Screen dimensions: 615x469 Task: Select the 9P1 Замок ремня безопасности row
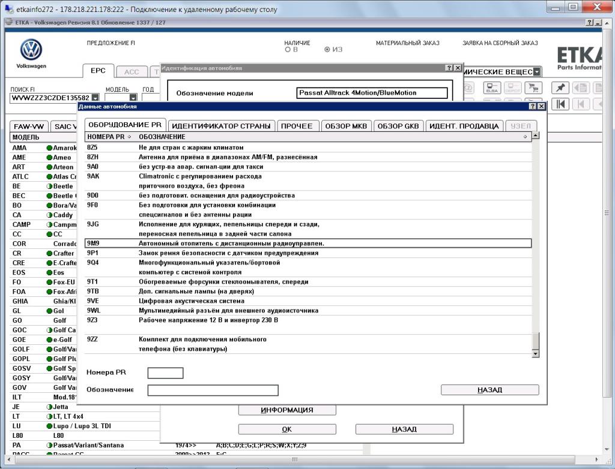[308, 253]
